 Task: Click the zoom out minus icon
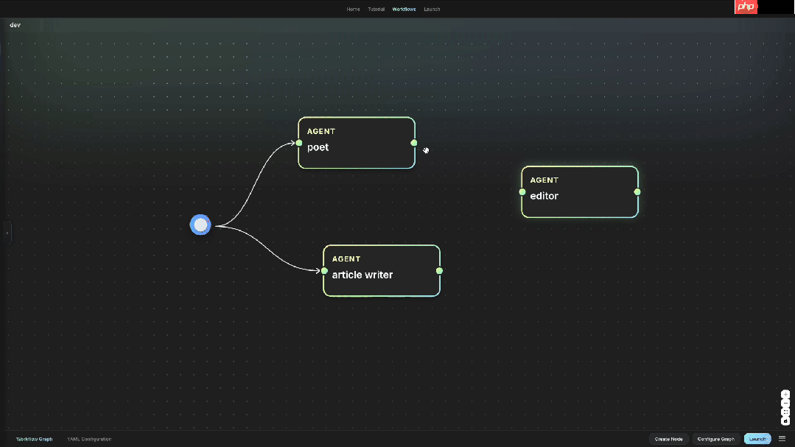[x=785, y=404]
